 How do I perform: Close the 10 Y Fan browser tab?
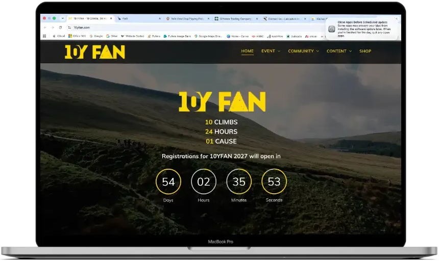point(111,18)
